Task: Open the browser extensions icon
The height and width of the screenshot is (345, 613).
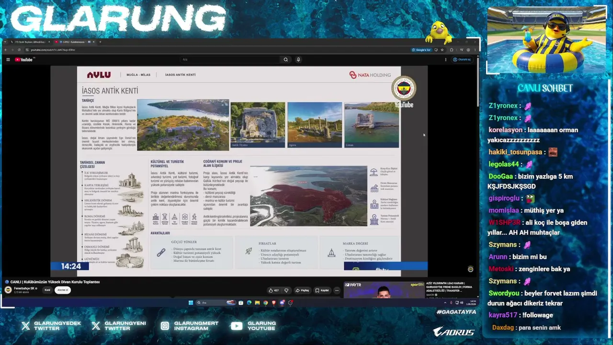Action: coord(451,50)
